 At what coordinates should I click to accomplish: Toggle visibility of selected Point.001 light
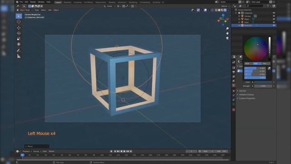coord(274,26)
